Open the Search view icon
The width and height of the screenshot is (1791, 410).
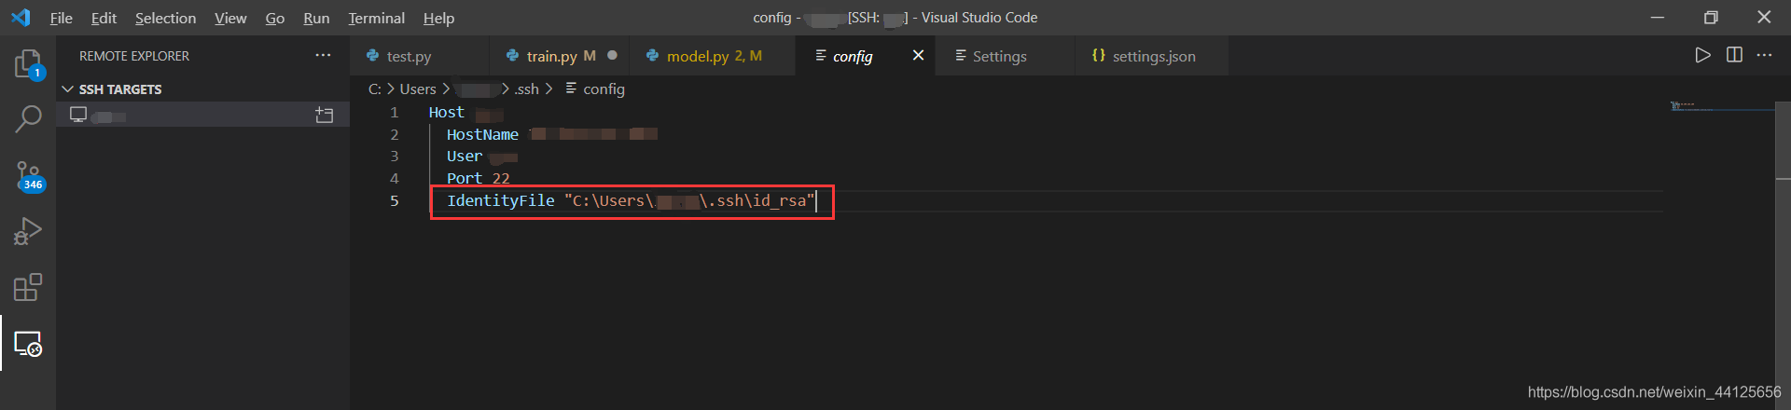[x=28, y=119]
